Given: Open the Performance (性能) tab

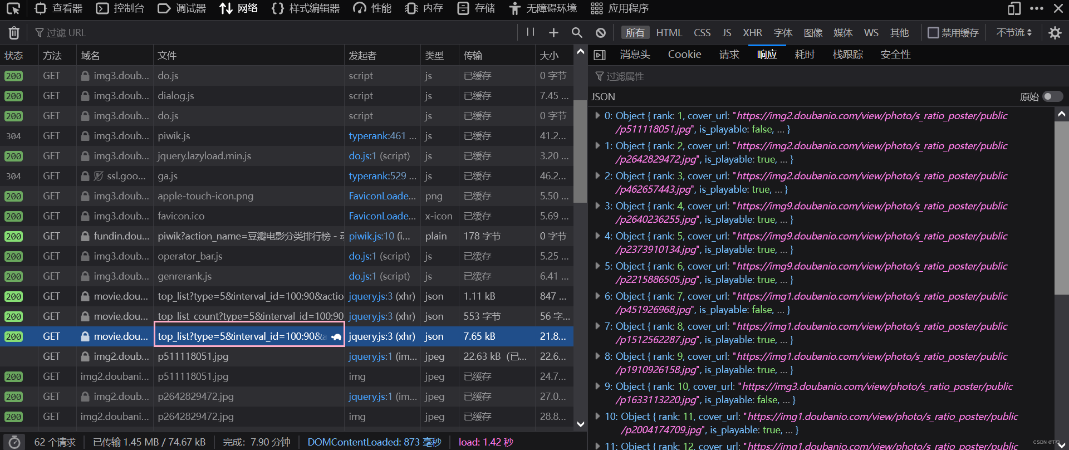Looking at the screenshot, I should point(372,8).
